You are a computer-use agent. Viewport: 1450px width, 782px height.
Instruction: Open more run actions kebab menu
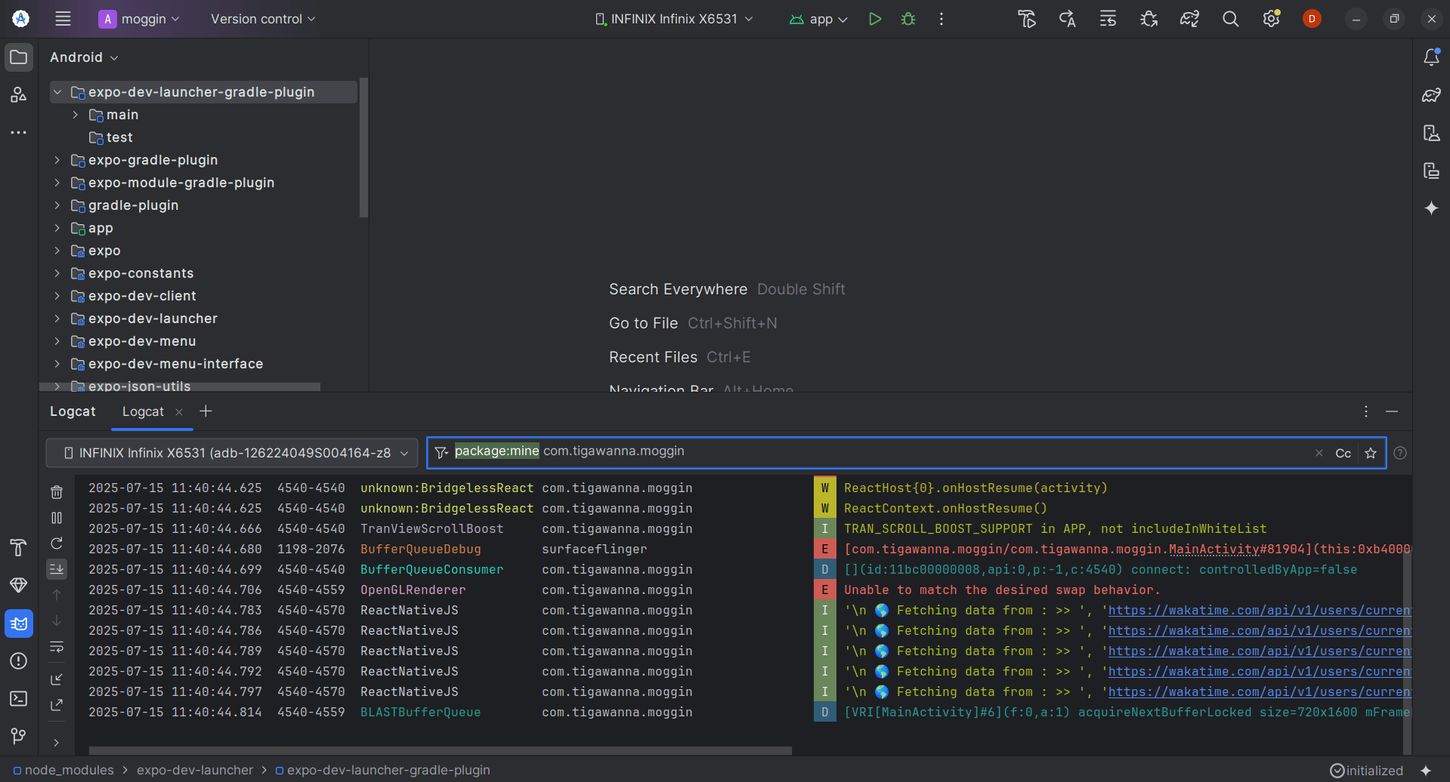point(941,19)
